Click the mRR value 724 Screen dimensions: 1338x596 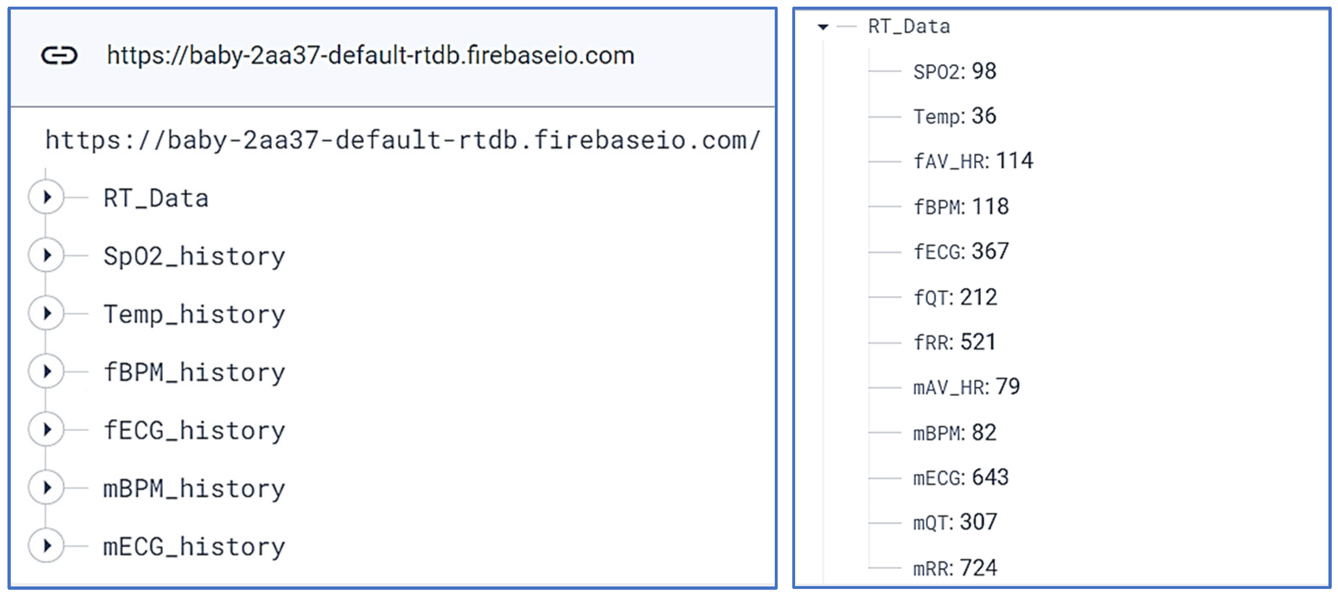pyautogui.click(x=978, y=568)
